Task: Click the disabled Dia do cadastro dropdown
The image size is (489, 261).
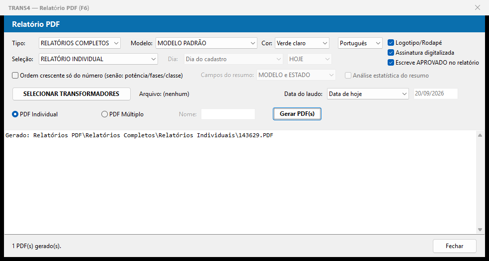Action: [x=233, y=59]
